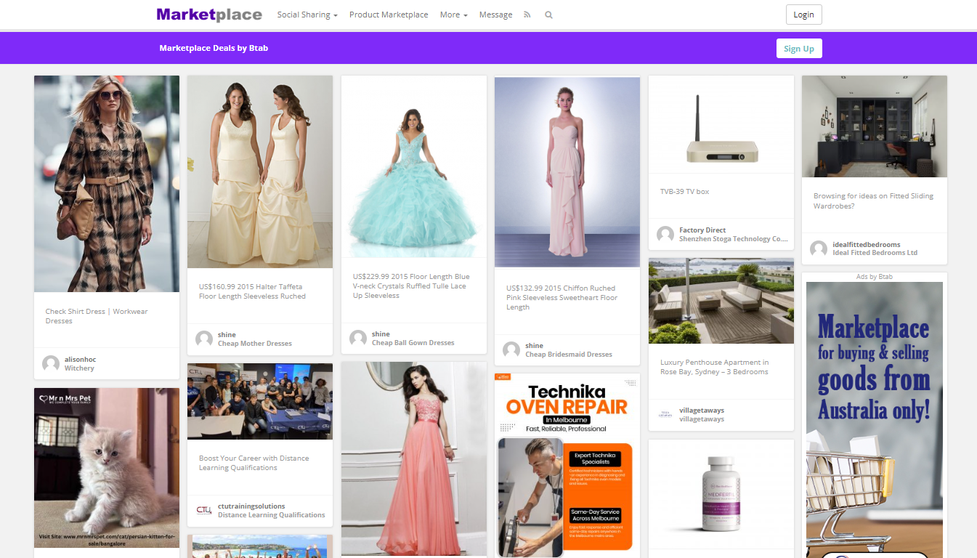Viewport: 977px width, 558px height.
Task: Open the Message menu item
Action: (495, 15)
